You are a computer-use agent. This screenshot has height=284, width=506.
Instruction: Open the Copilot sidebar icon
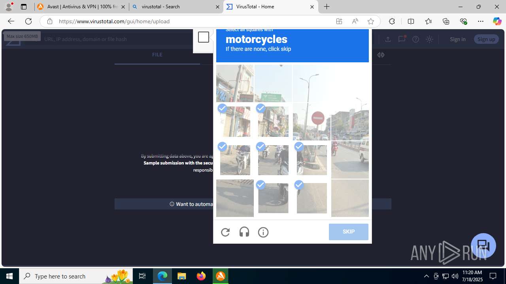tap(497, 21)
